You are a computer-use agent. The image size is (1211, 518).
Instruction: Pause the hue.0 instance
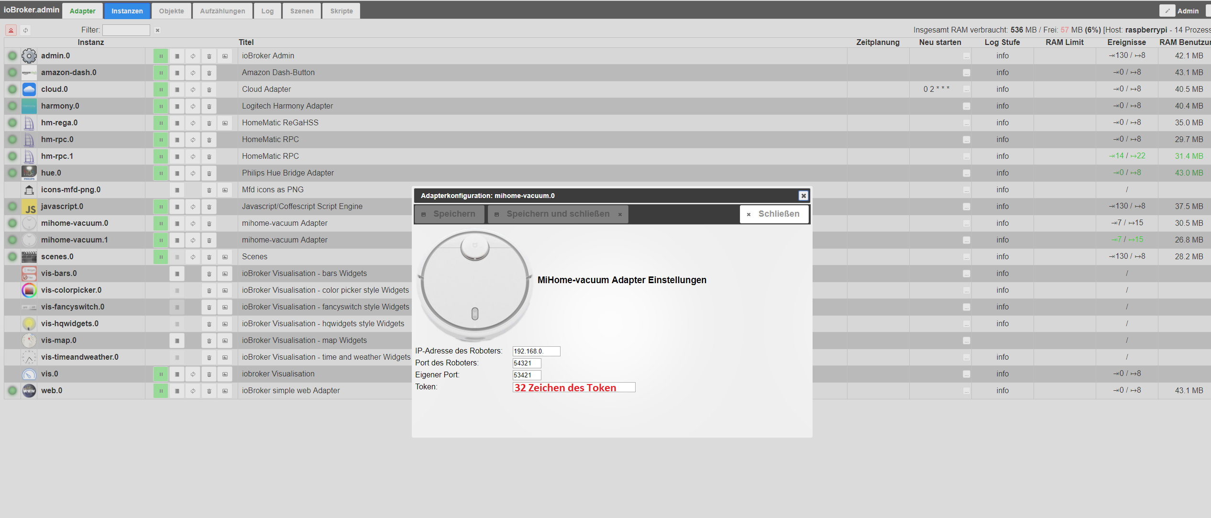(161, 173)
